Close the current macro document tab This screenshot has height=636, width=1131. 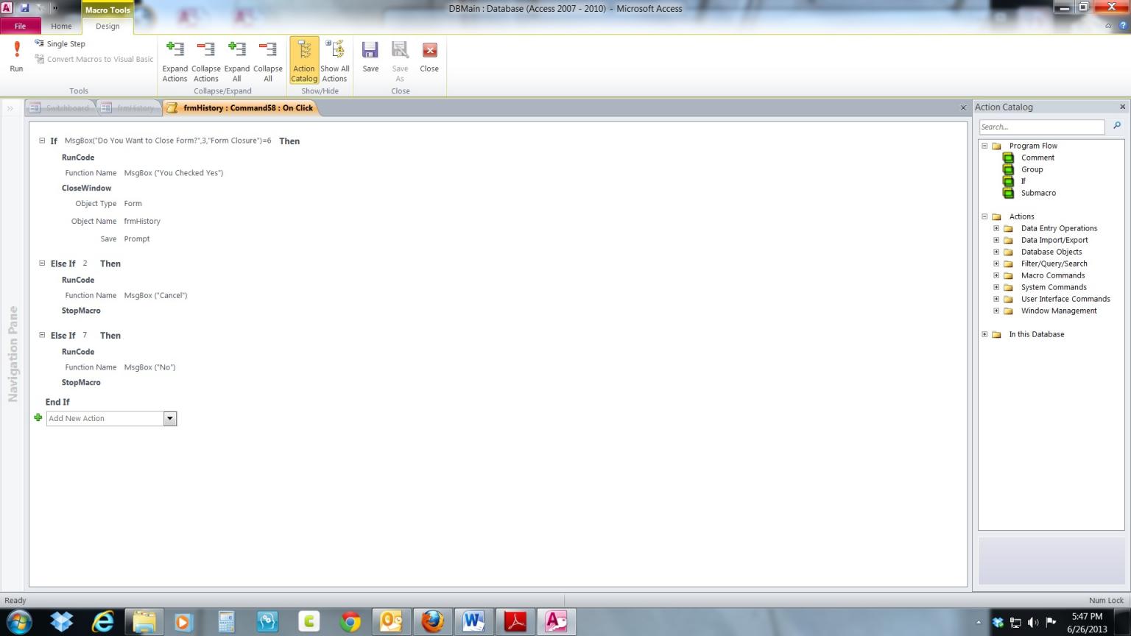[x=963, y=108]
